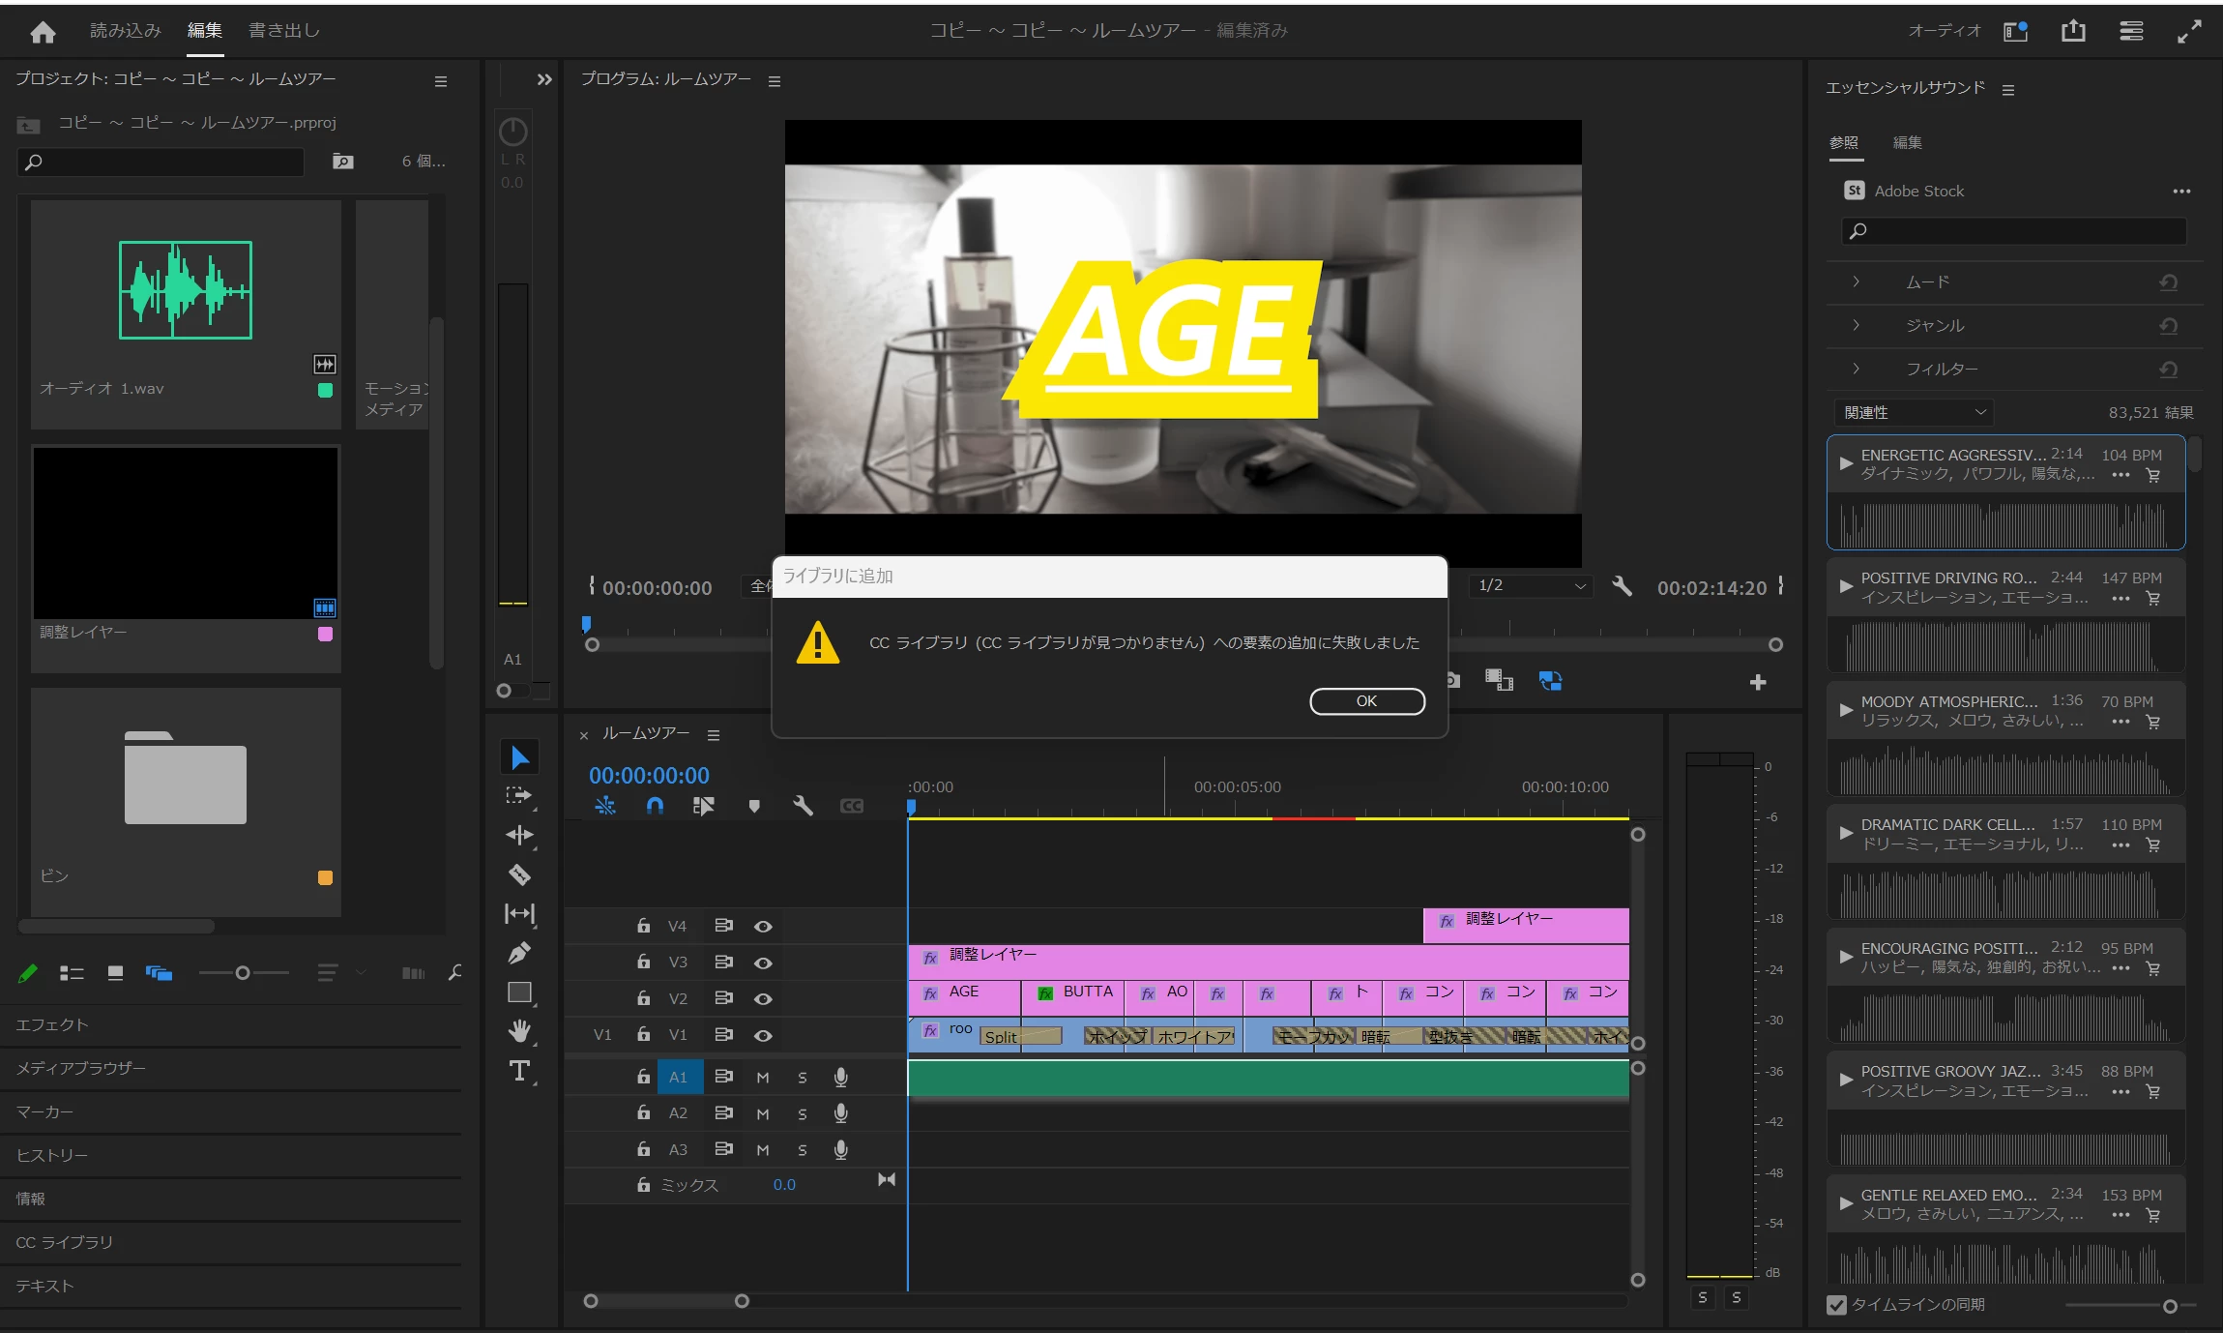Open timeline wrench display settings
Image resolution: width=2223 pixels, height=1333 pixels.
pyautogui.click(x=803, y=806)
